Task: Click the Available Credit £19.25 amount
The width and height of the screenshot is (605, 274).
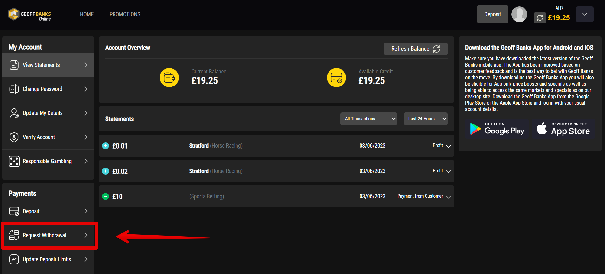Action: pyautogui.click(x=372, y=81)
